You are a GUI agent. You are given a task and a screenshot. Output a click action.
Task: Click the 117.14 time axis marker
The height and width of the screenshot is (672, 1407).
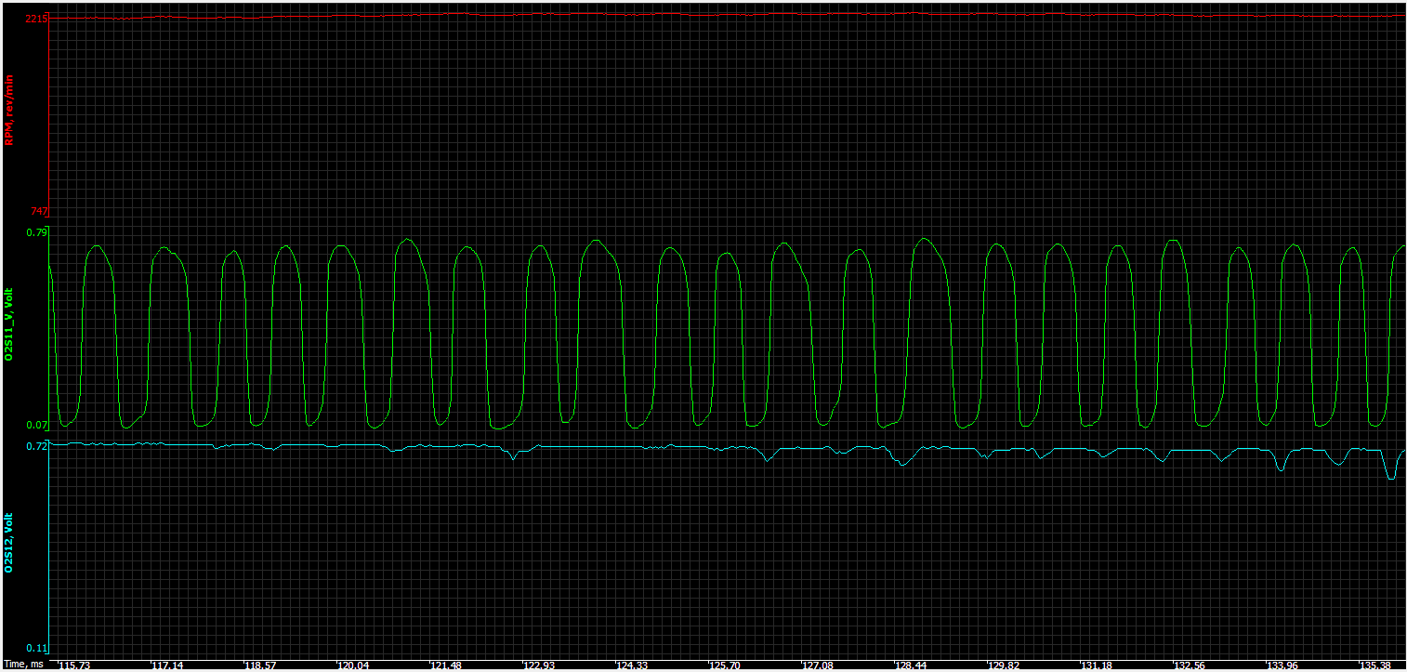[x=167, y=665]
